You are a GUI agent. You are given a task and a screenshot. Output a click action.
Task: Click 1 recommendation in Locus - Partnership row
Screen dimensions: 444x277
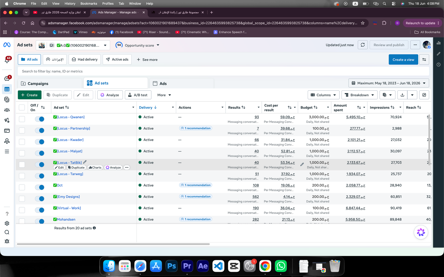pyautogui.click(x=196, y=128)
